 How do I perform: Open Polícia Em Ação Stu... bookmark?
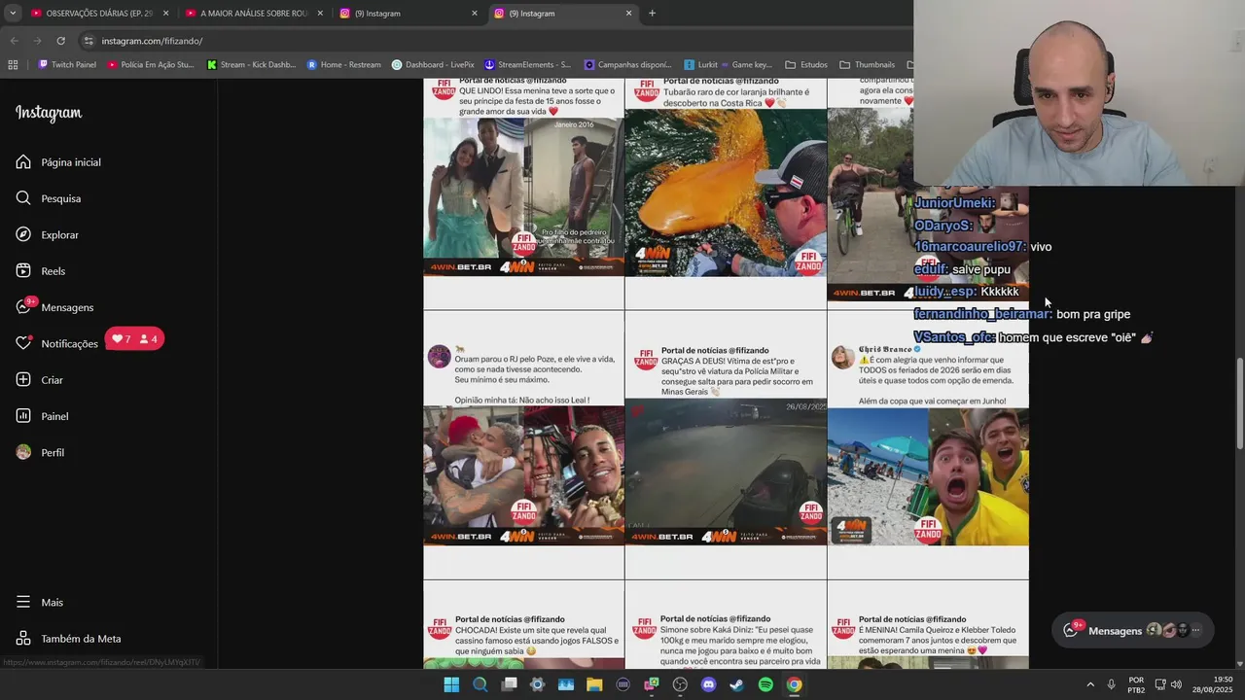coord(150,65)
